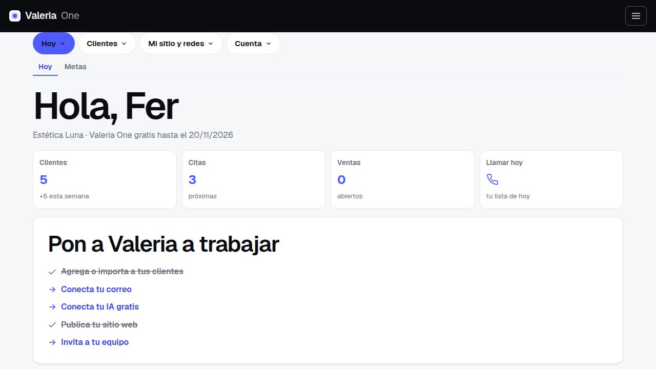The image size is (656, 369).
Task: Open the Citas próximas card
Action: coord(254,179)
